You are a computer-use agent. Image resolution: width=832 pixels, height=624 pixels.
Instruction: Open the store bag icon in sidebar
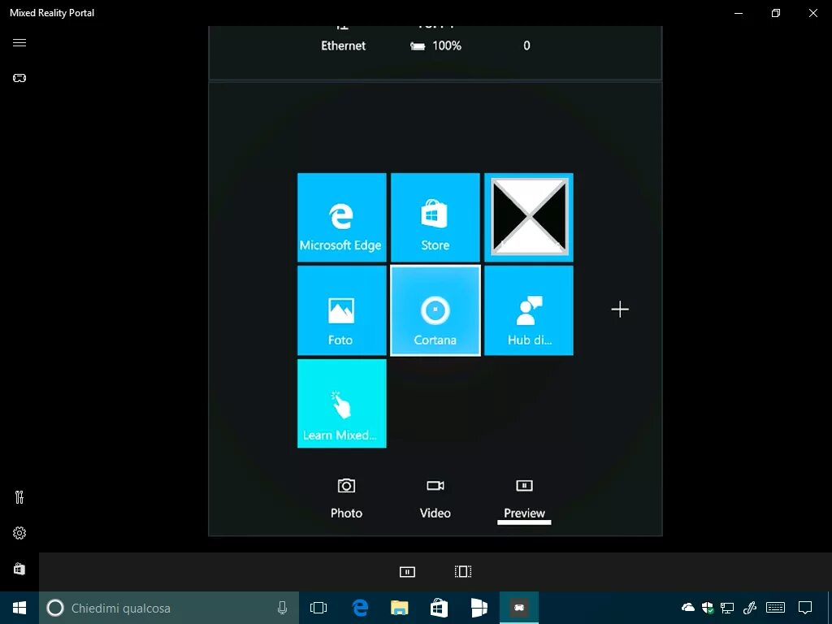[19, 569]
